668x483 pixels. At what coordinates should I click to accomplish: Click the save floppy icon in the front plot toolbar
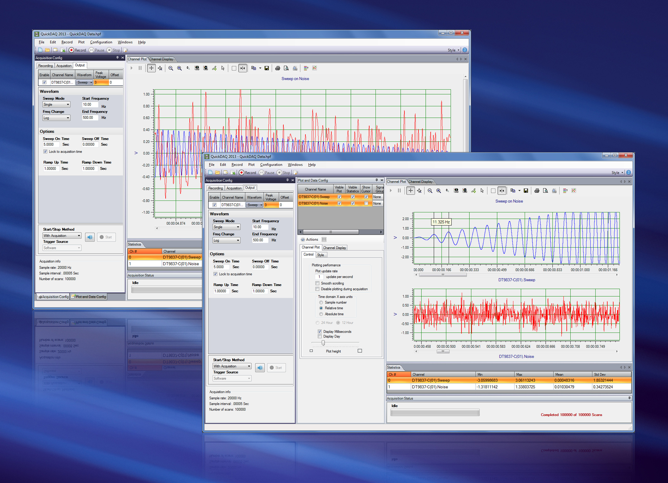click(x=526, y=191)
